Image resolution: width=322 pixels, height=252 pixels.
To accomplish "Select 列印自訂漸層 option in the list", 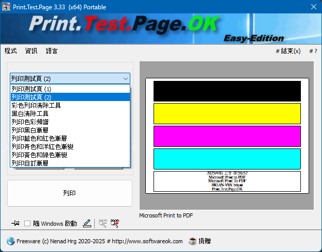I will coord(70,163).
